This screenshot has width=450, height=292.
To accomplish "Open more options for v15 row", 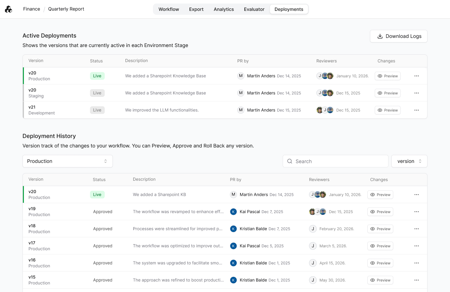I will 417,280.
